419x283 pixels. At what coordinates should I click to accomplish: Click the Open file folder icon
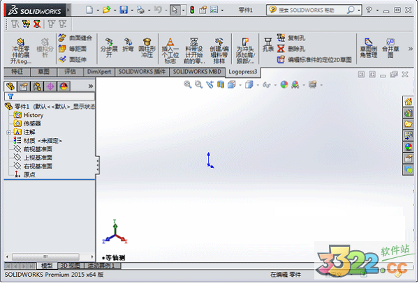click(107, 10)
